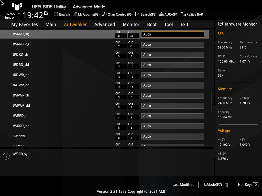Open the Hot Keys help

(248, 185)
